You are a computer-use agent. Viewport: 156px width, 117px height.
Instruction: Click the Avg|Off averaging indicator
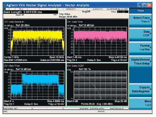point(86,12)
